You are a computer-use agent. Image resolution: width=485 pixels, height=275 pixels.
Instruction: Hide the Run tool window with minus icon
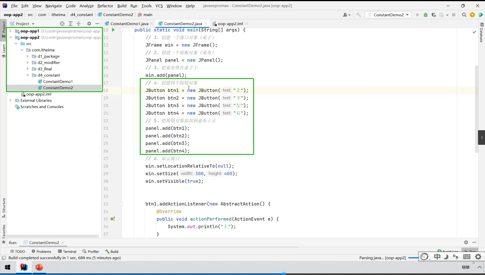tap(474, 242)
